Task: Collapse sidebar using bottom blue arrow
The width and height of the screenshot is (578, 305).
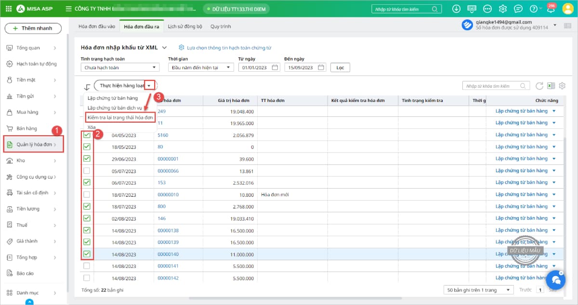Action: (29, 302)
